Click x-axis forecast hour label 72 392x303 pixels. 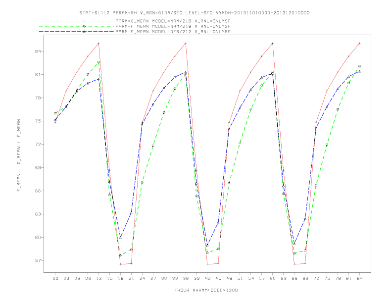316,278
